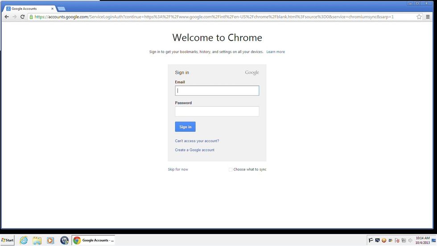Launch Windows Media Player from taskbar
Screen dimensions: 437x246
click(x=50, y=240)
